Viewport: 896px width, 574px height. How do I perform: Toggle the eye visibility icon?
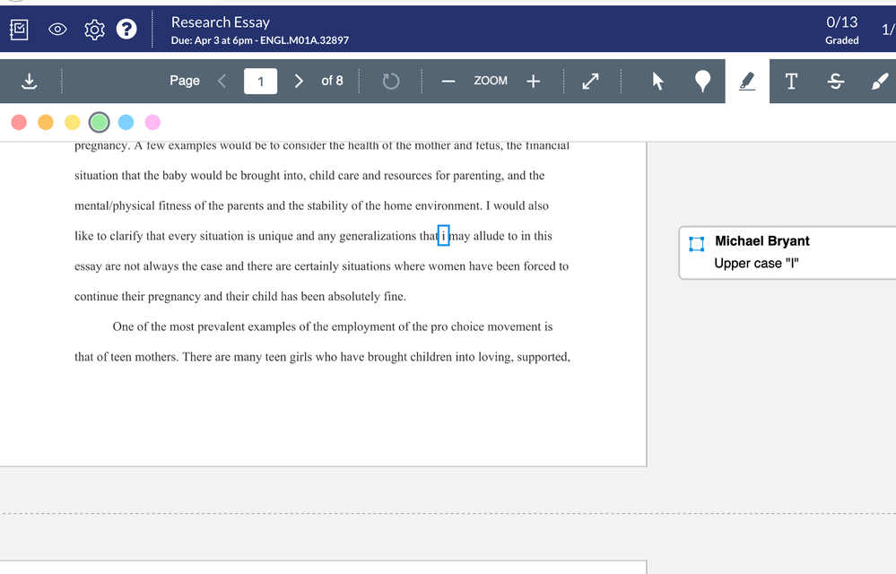click(x=57, y=30)
